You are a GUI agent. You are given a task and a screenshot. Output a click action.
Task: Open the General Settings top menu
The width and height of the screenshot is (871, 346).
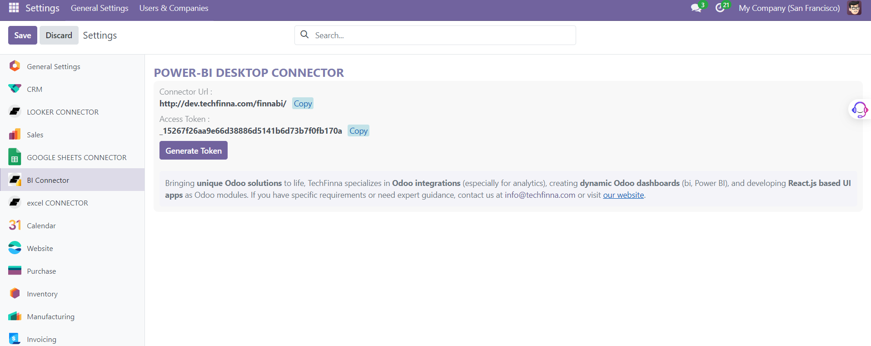(100, 8)
